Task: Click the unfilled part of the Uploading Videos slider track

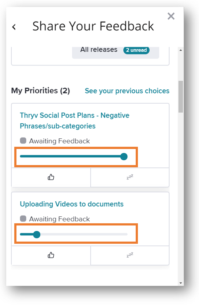Action: tap(84, 234)
